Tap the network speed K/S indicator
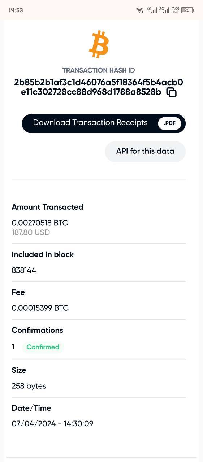 point(176,10)
